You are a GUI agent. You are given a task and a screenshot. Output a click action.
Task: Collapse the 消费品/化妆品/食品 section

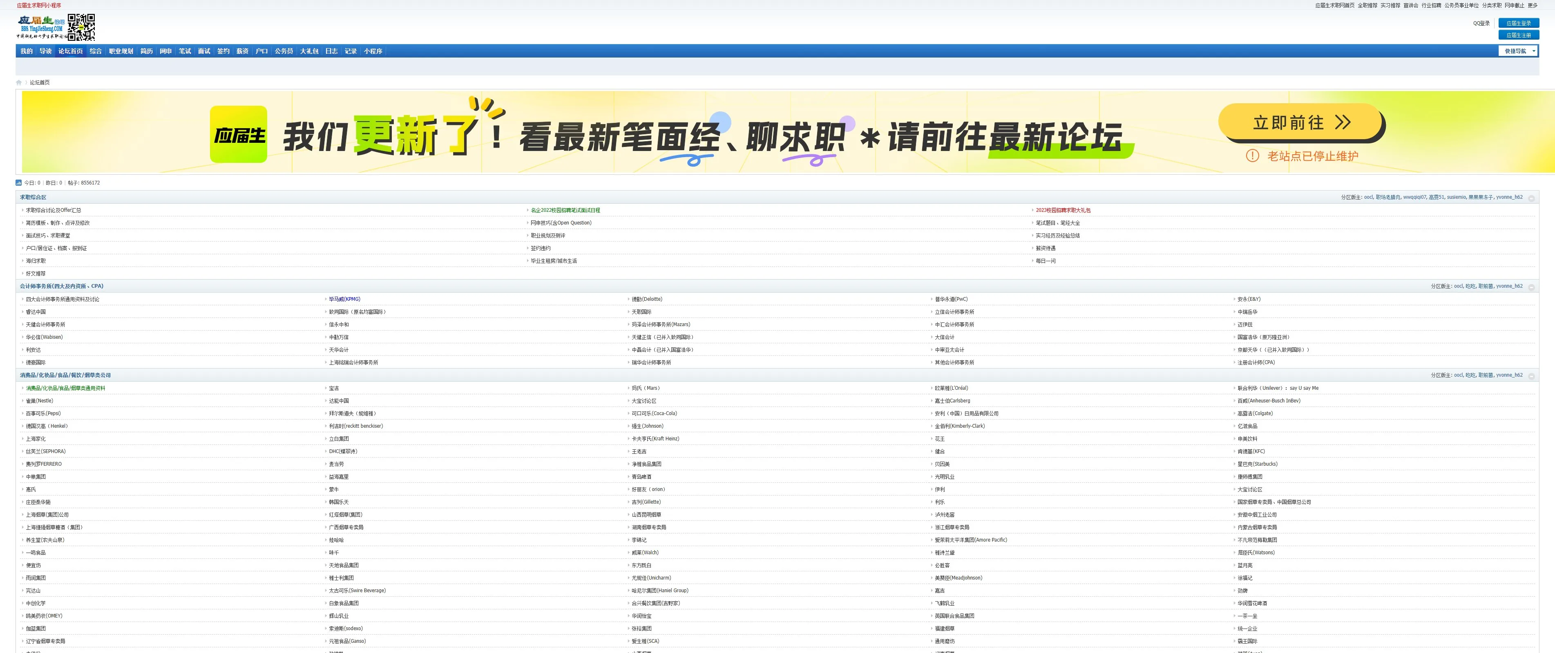[1531, 375]
